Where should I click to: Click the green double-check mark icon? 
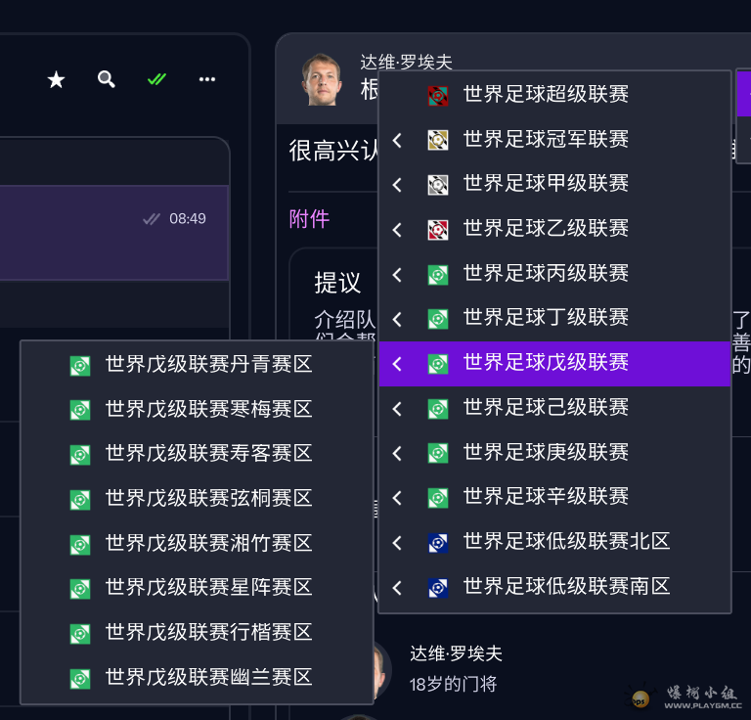pos(156,79)
